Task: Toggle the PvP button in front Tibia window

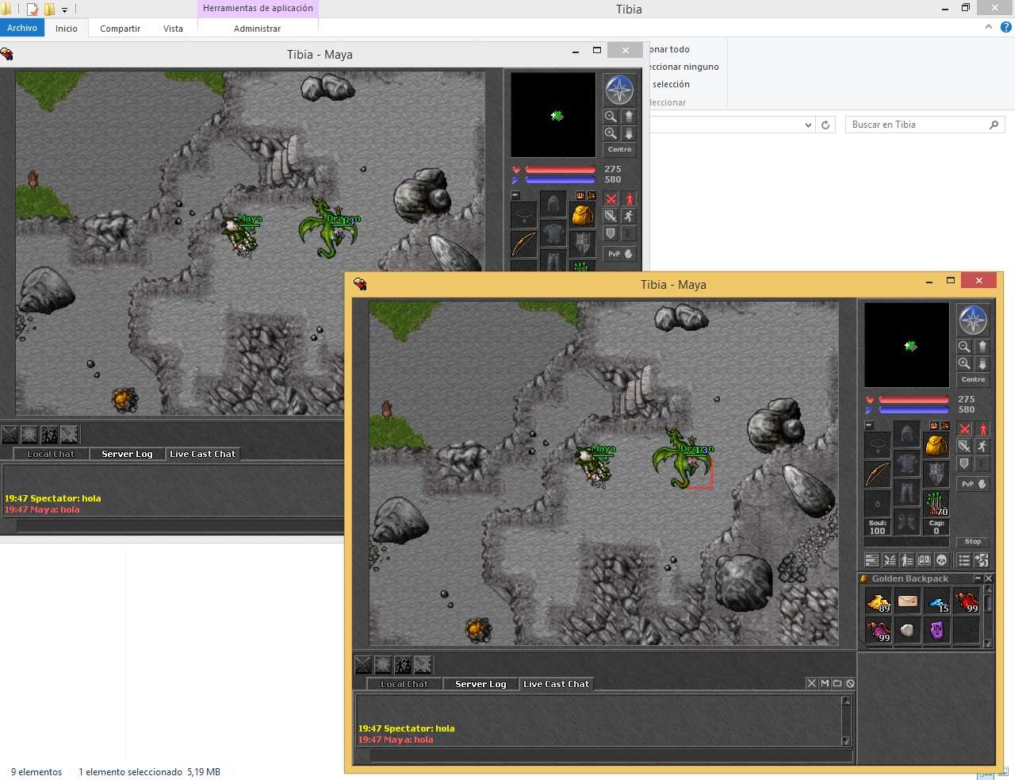Action: [x=973, y=484]
